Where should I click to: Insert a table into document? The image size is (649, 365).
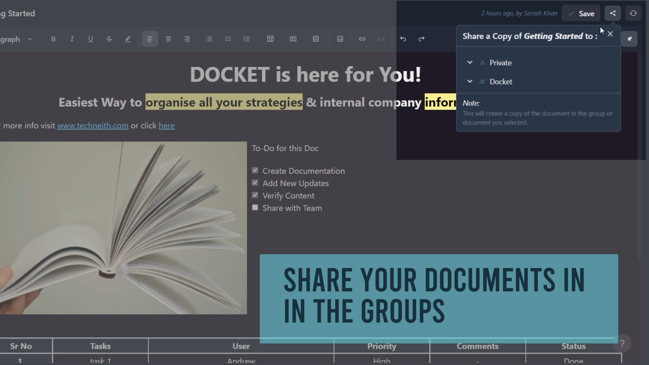tap(270, 39)
